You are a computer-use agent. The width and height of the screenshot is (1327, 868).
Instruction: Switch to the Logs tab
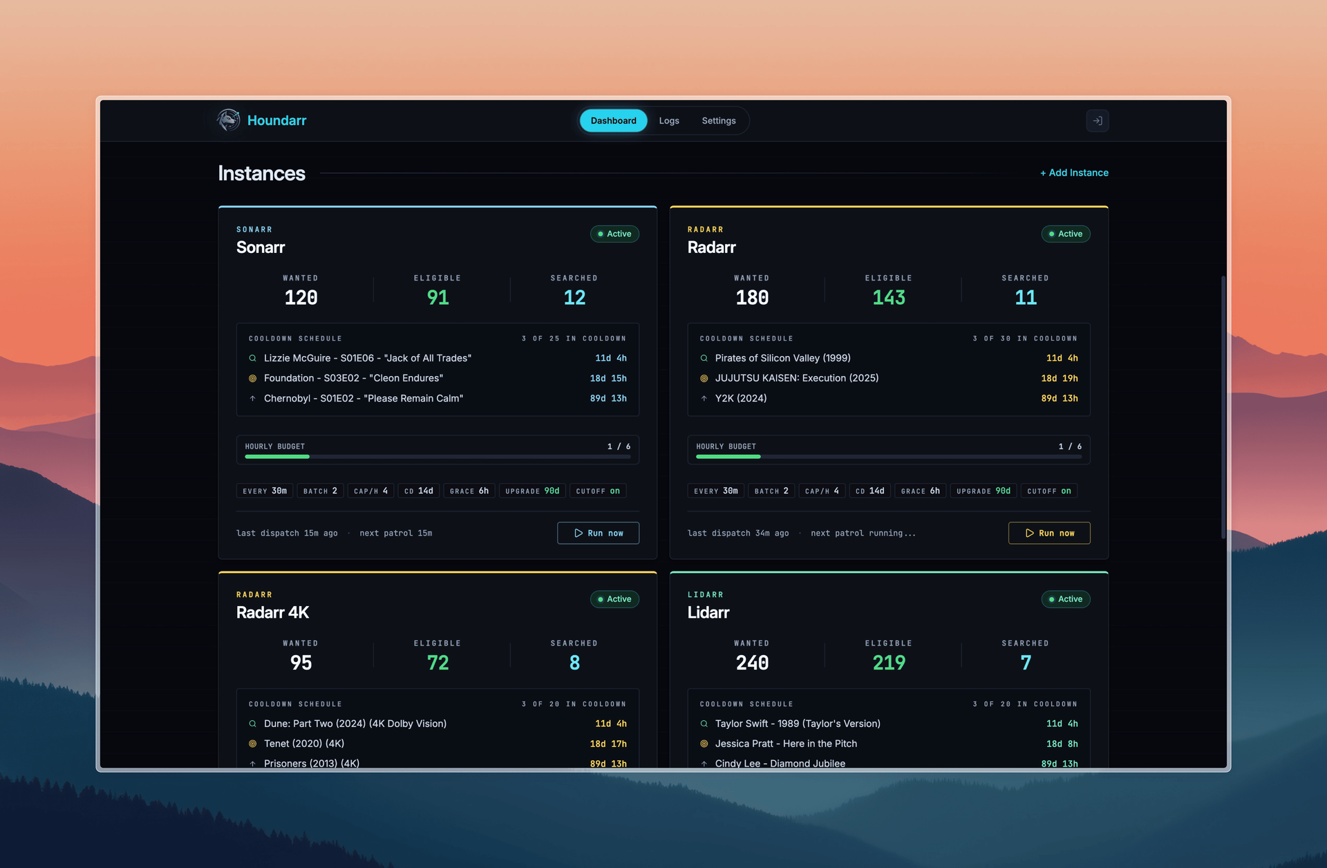(x=668, y=120)
